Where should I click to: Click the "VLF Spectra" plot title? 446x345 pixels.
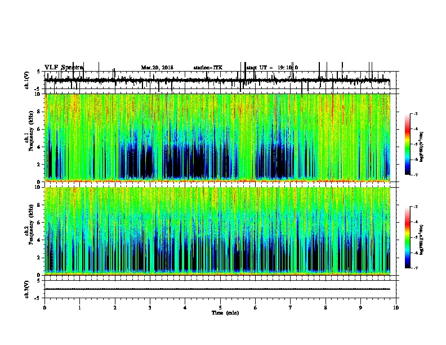point(64,68)
